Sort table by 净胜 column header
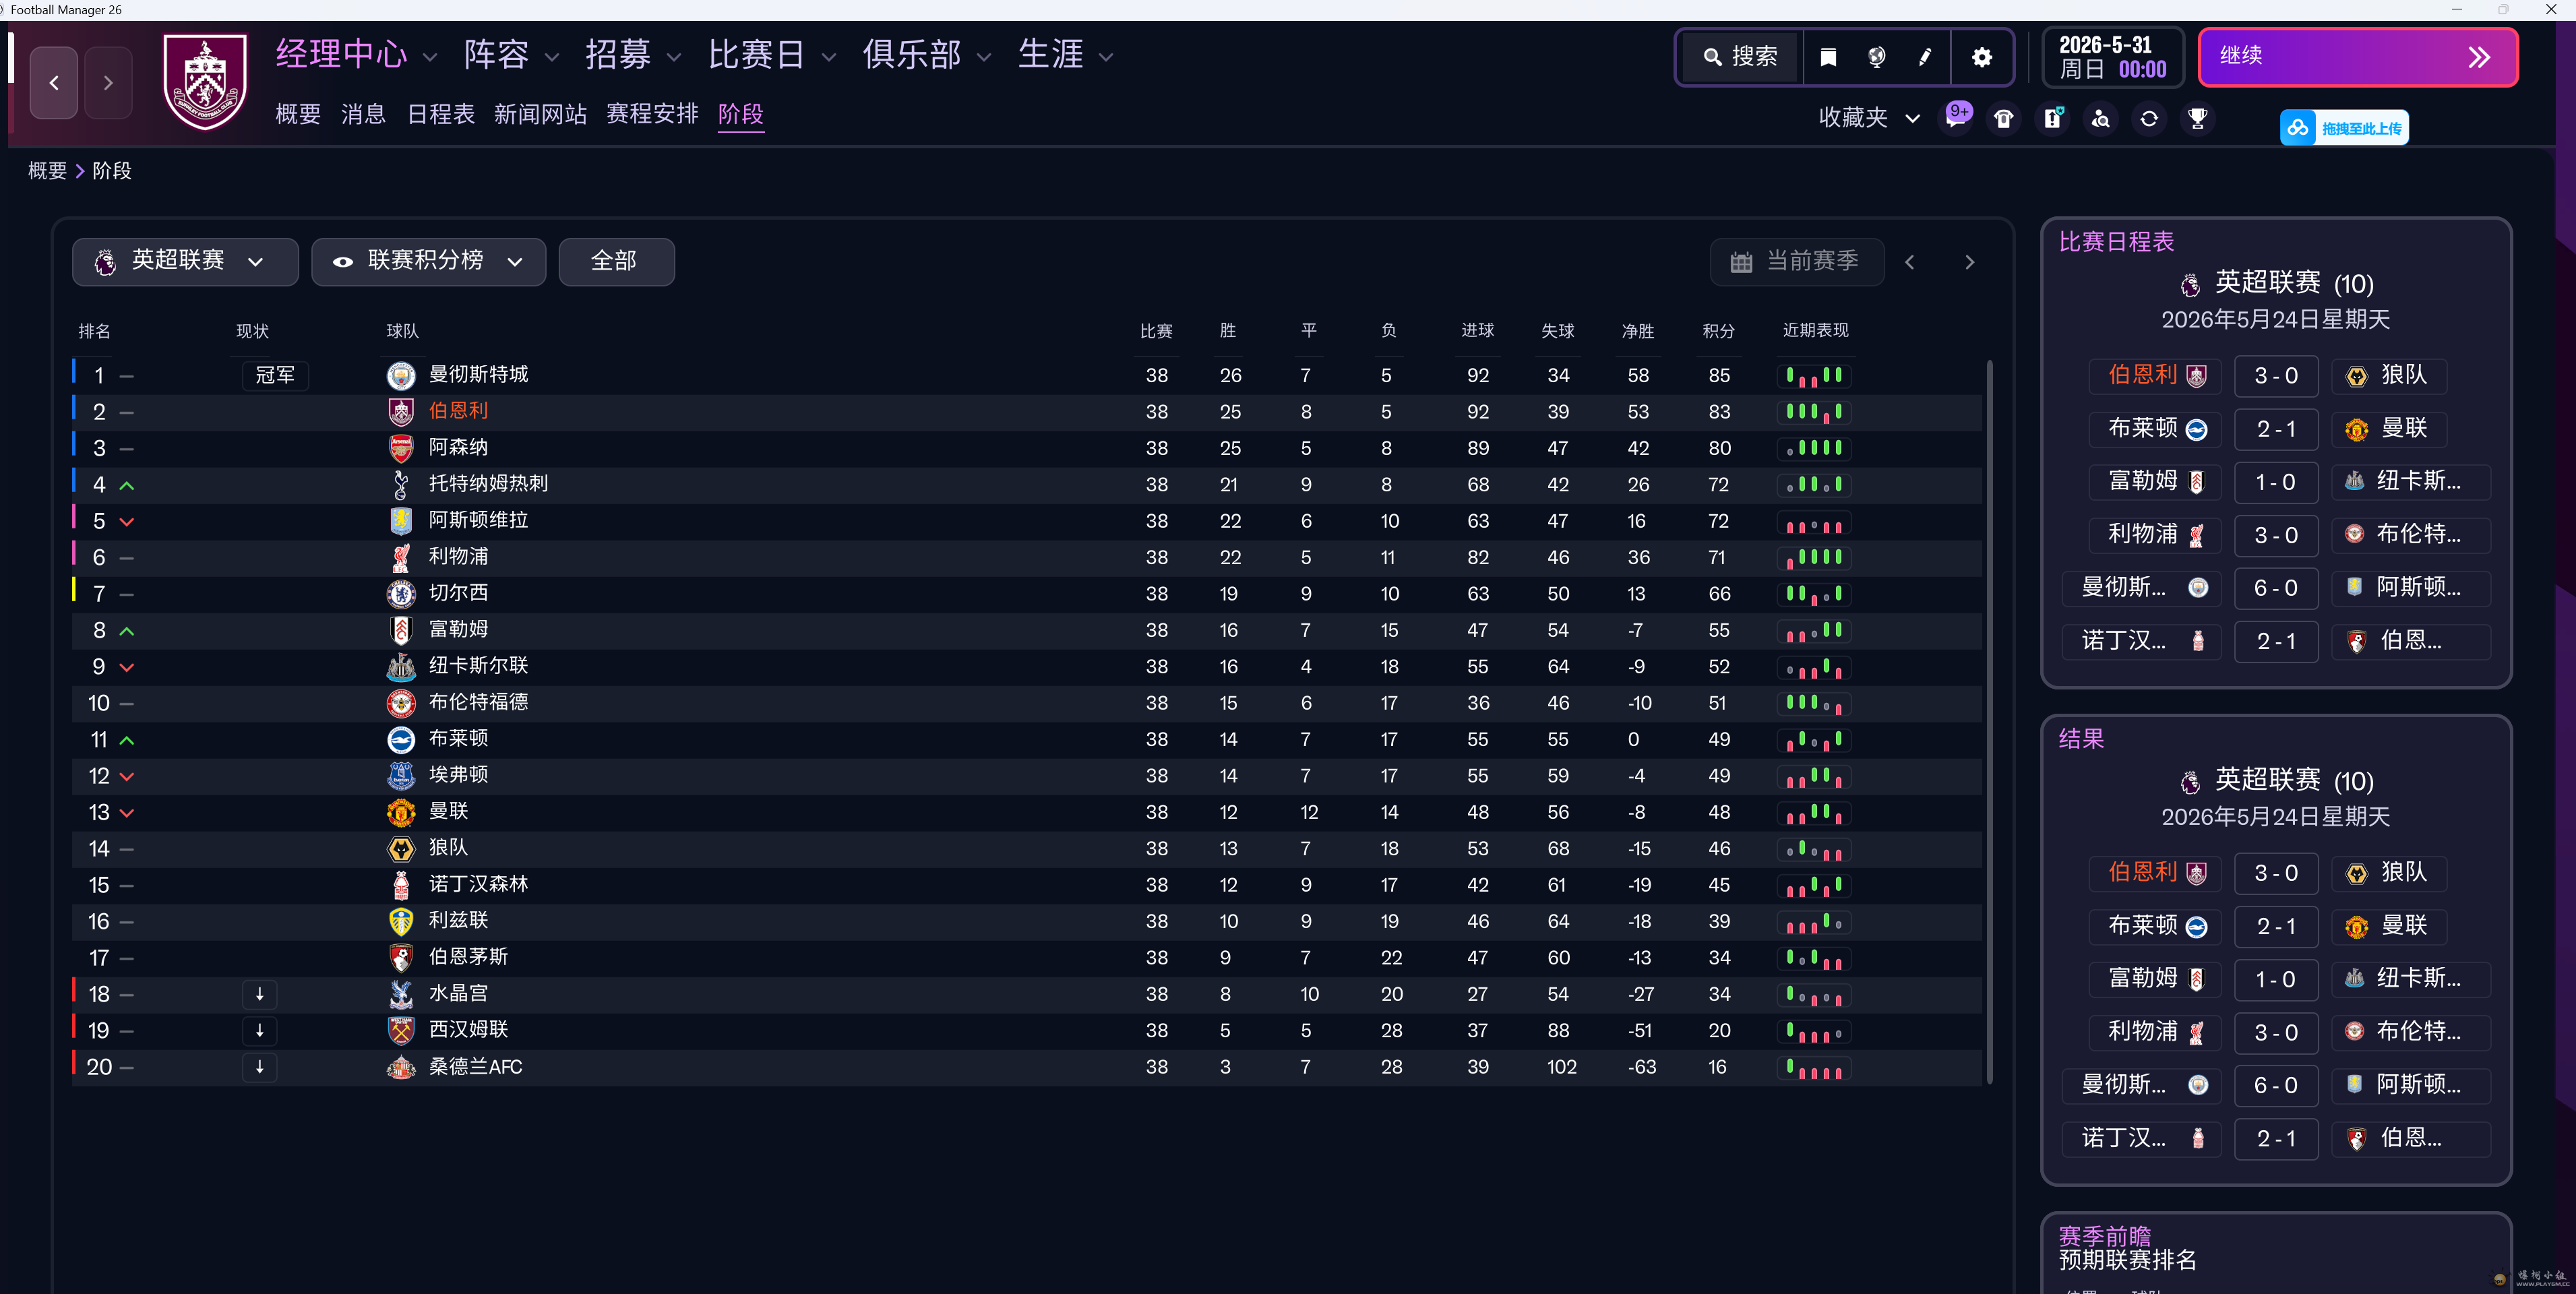The width and height of the screenshot is (2576, 1294). [1638, 331]
